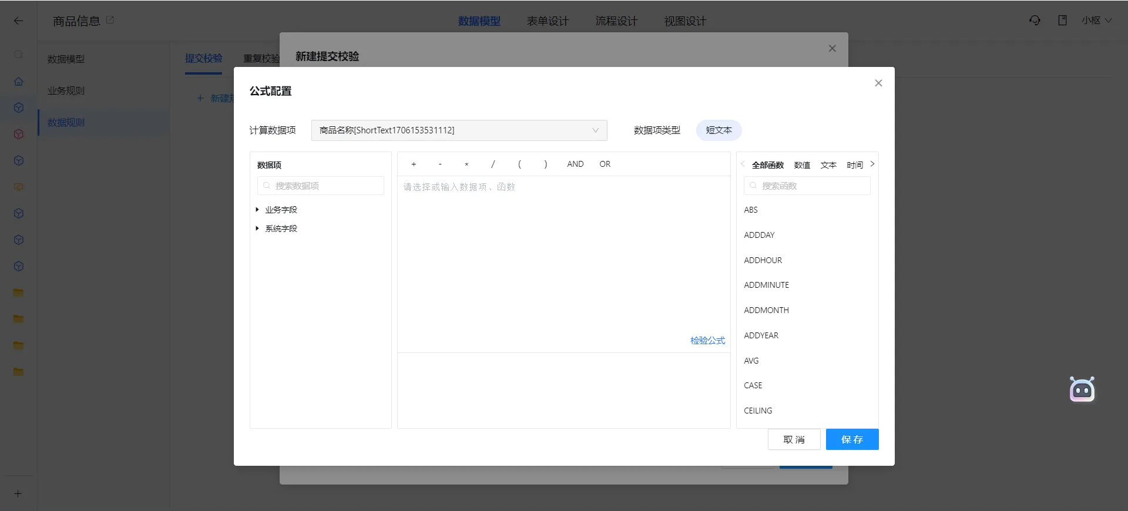Select the AVG function
This screenshot has width=1128, height=511.
pos(751,361)
